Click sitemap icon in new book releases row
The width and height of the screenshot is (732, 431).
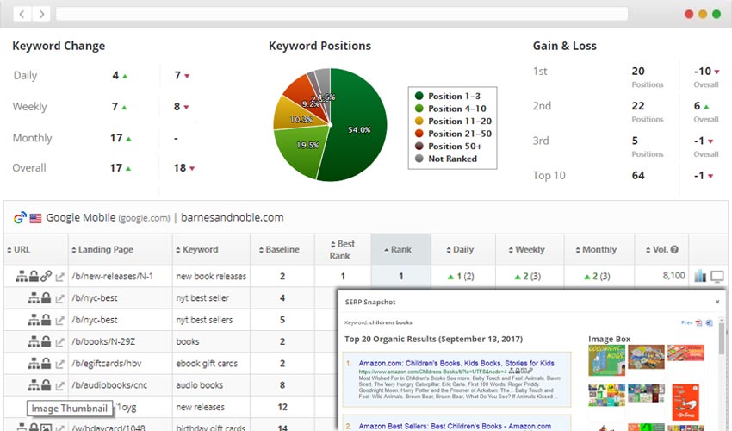(22, 277)
